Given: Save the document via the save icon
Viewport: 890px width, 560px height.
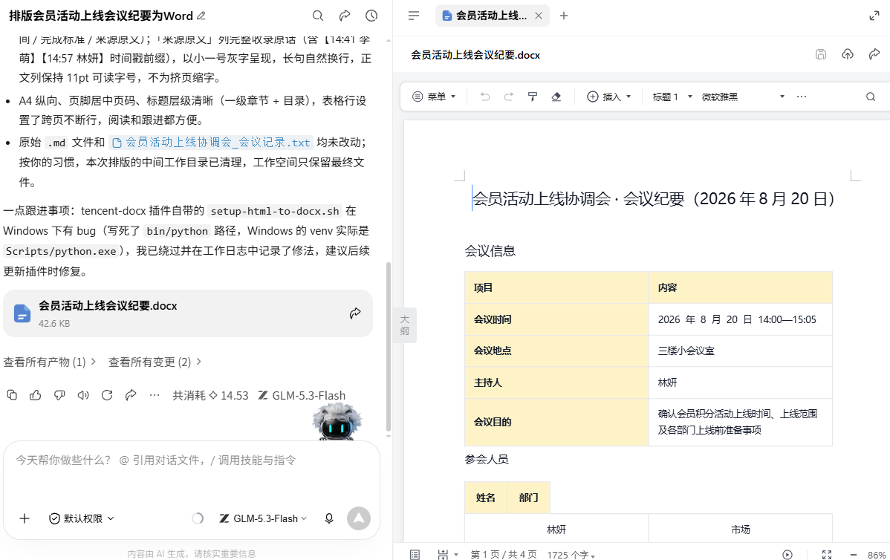Looking at the screenshot, I should pos(821,54).
